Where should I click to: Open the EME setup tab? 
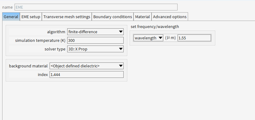pos(31,17)
